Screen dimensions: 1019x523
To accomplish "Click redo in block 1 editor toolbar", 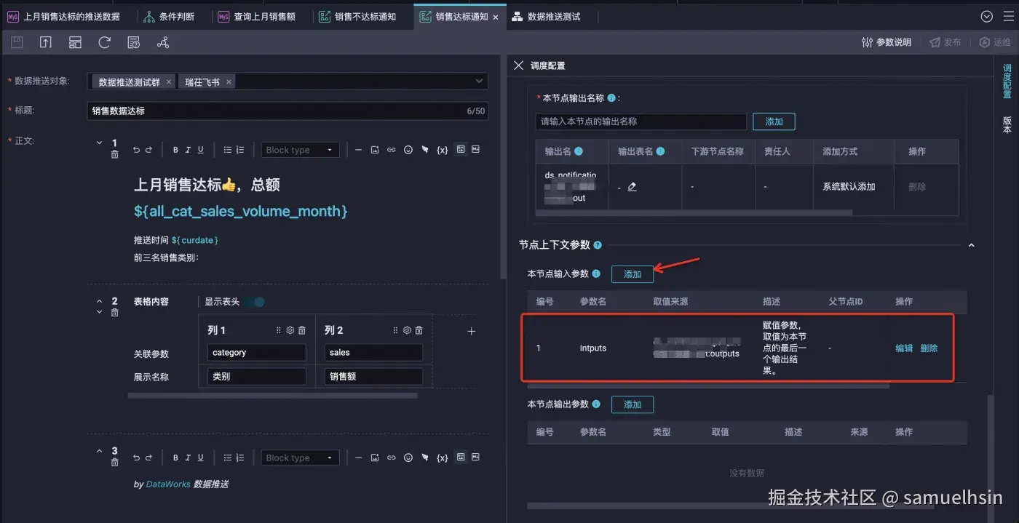I will (148, 150).
